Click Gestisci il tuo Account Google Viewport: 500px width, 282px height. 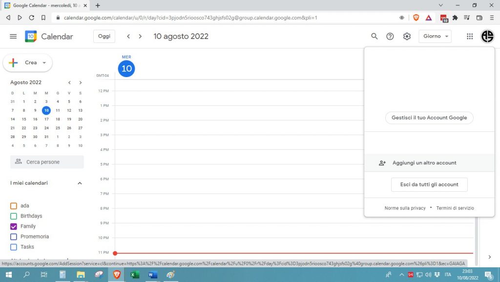coord(429,118)
